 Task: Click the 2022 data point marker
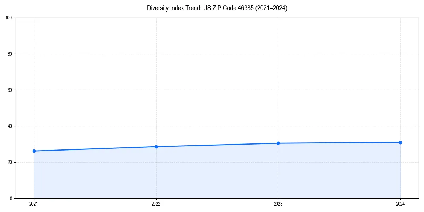pyautogui.click(x=156, y=146)
